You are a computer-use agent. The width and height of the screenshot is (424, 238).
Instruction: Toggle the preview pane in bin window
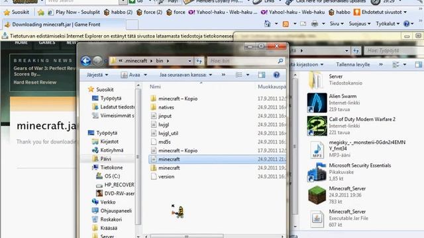[x=262, y=75]
